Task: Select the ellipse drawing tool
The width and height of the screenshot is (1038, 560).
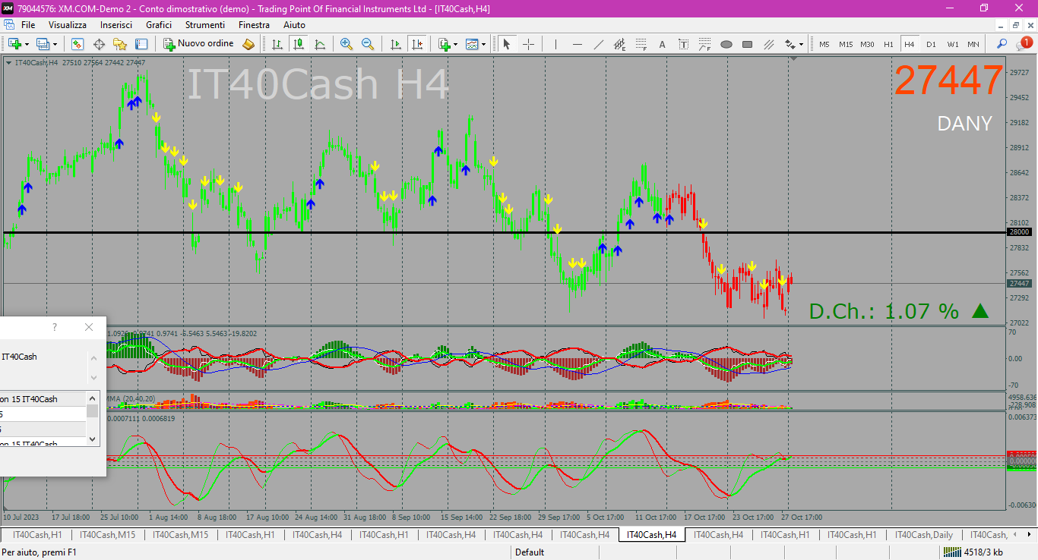Action: (x=726, y=44)
